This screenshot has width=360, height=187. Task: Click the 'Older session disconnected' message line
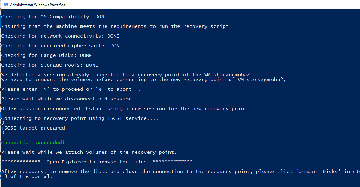click(130, 109)
